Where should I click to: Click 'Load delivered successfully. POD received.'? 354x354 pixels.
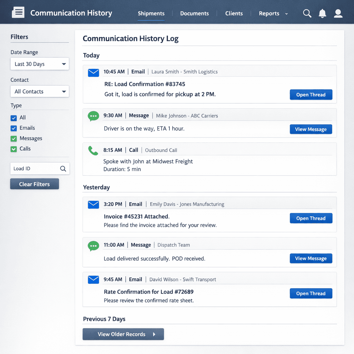[x=155, y=259]
